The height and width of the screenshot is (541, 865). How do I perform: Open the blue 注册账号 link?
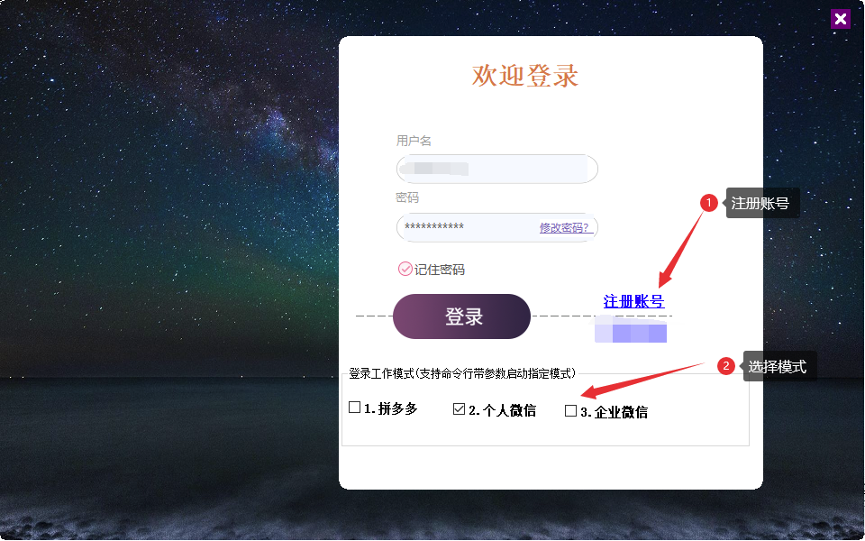[x=633, y=301]
